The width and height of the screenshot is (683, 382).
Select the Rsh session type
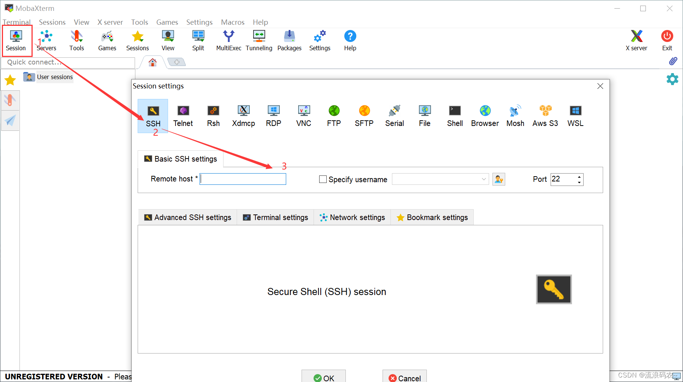point(213,116)
